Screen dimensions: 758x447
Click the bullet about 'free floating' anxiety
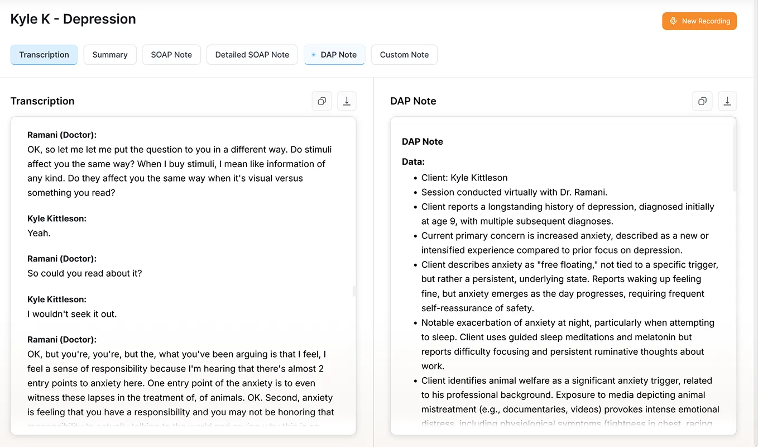[x=570, y=286]
